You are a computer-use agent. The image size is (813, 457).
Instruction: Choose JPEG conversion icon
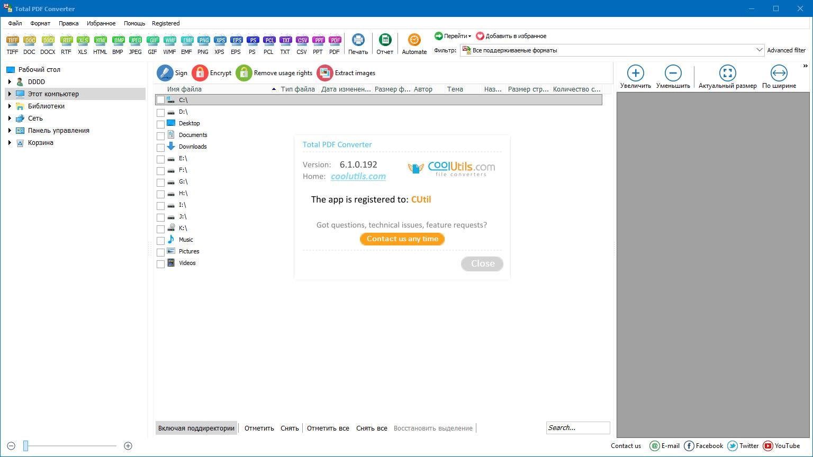tap(135, 44)
